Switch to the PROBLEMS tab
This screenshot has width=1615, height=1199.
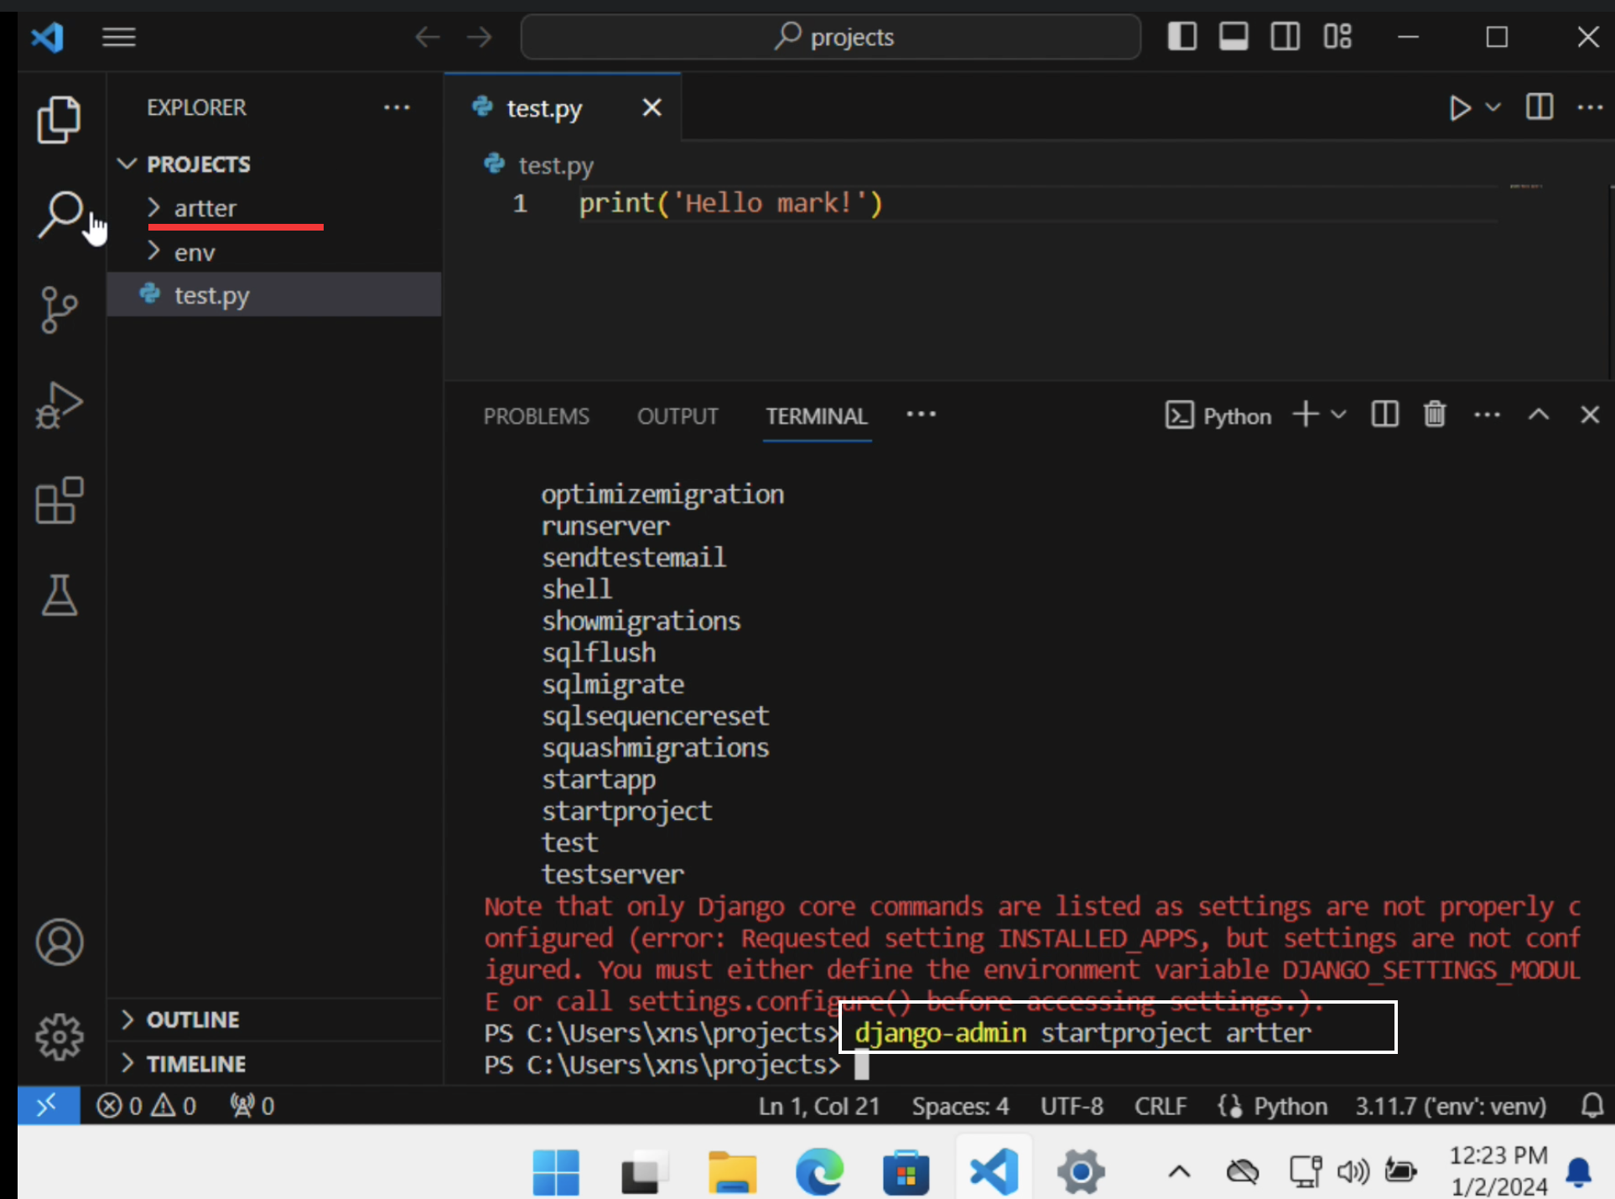(537, 416)
